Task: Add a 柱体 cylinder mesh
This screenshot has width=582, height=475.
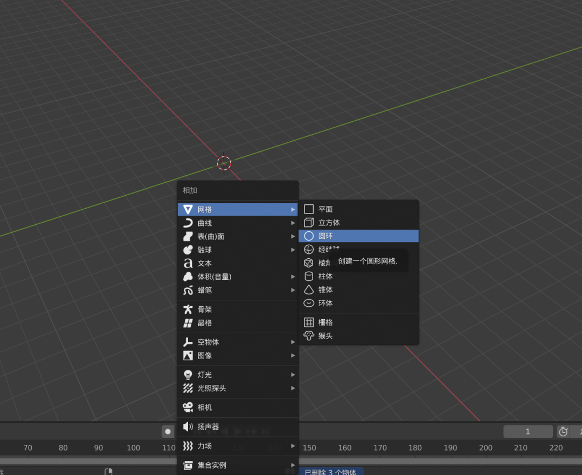Action: coord(358,276)
